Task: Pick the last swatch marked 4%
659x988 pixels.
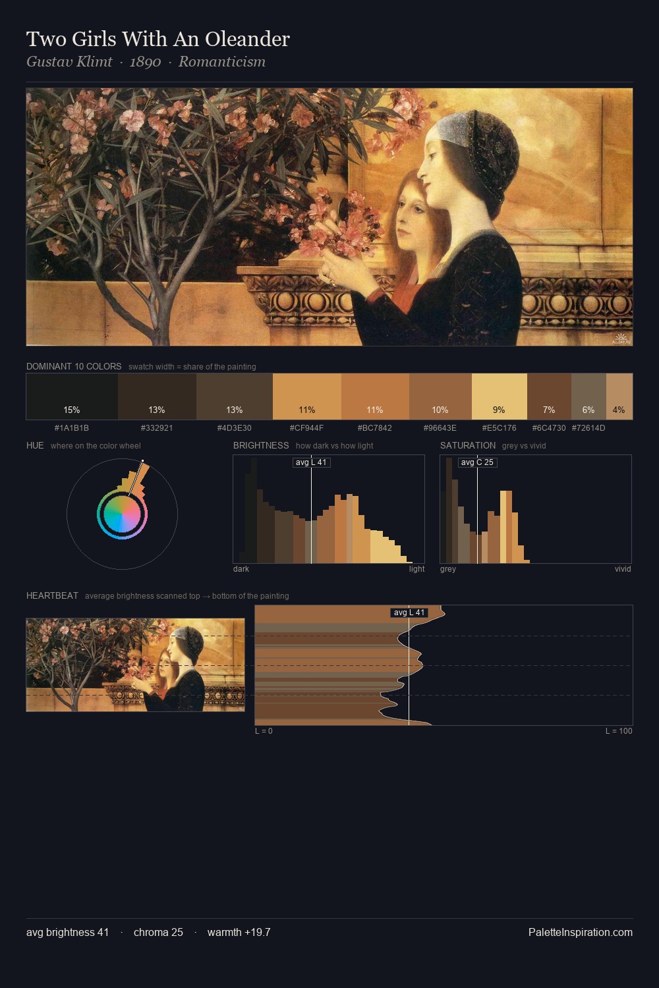Action: point(619,397)
